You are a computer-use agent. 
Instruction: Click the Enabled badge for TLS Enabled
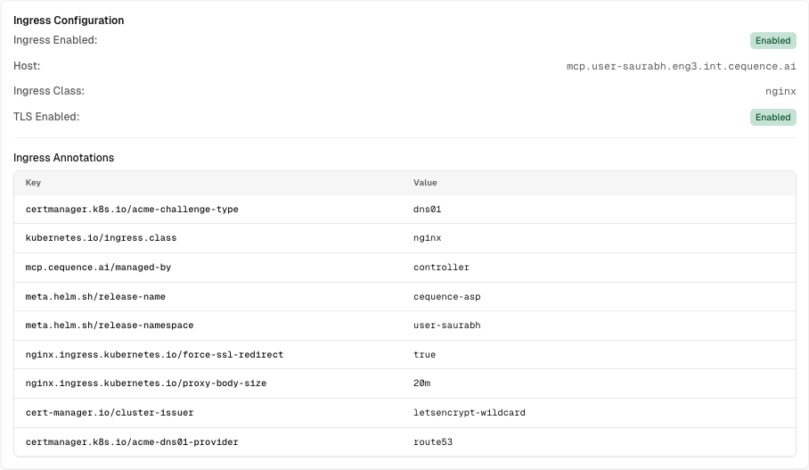coord(772,117)
